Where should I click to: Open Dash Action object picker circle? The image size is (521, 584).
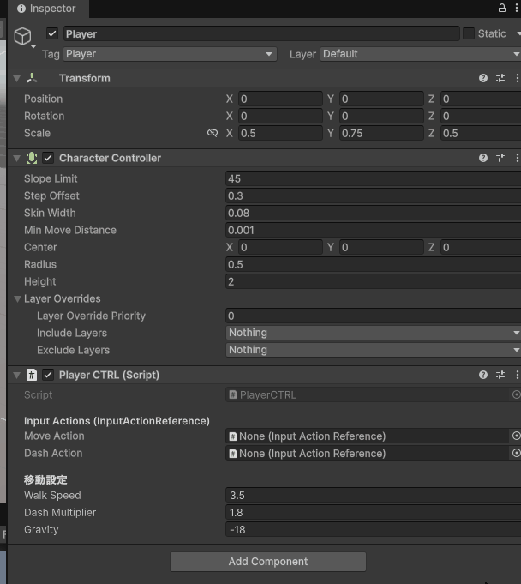[x=516, y=453]
